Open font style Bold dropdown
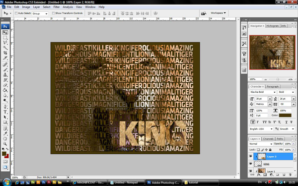The width and height of the screenshot is (298, 186). [286, 92]
